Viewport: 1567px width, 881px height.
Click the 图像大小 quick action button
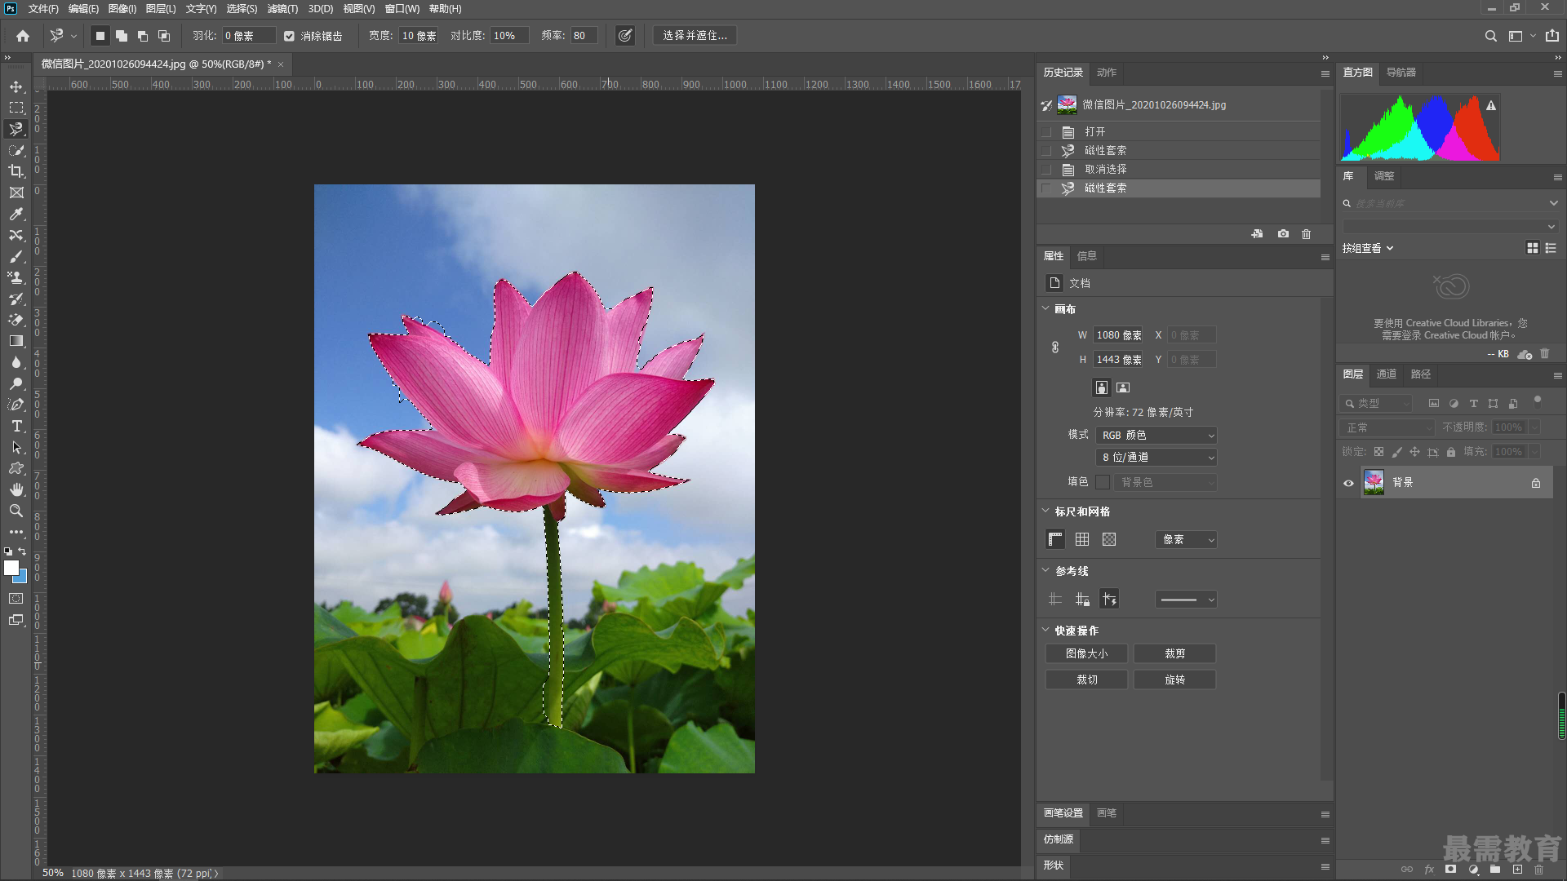coord(1086,653)
